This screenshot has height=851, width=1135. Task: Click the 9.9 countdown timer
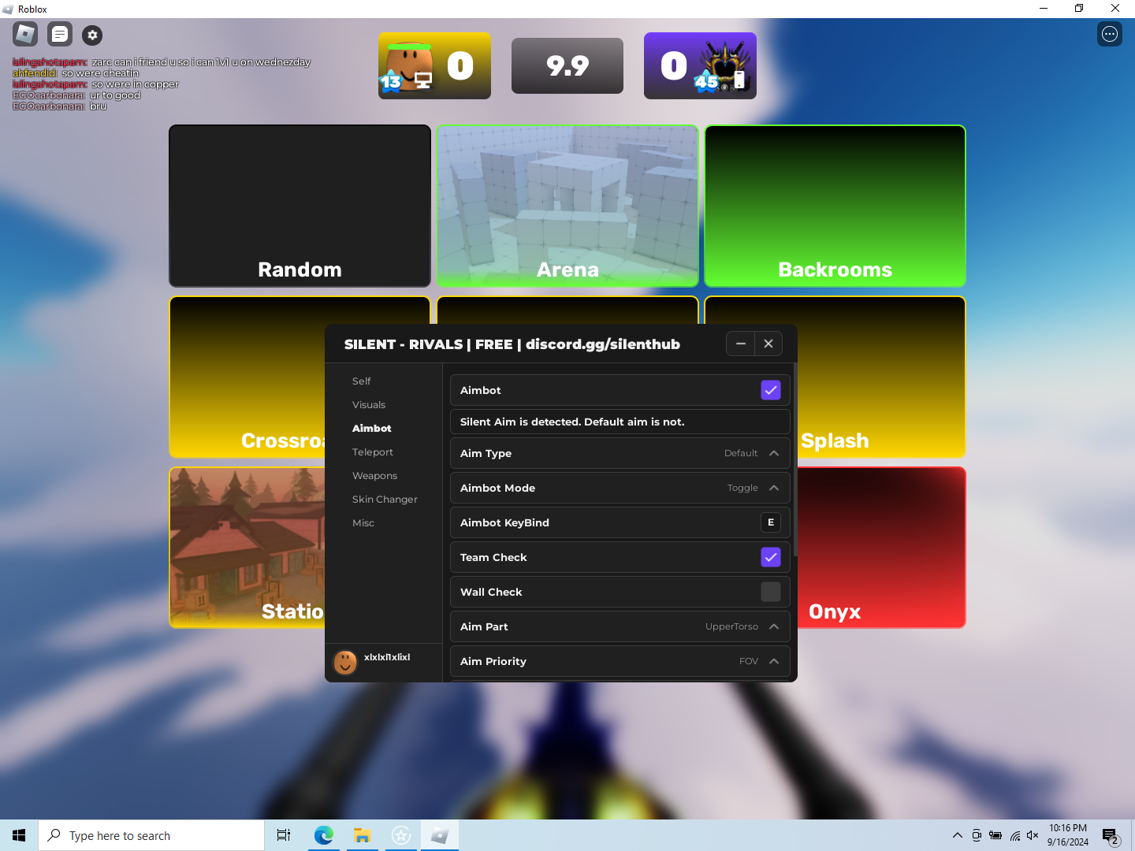point(567,65)
